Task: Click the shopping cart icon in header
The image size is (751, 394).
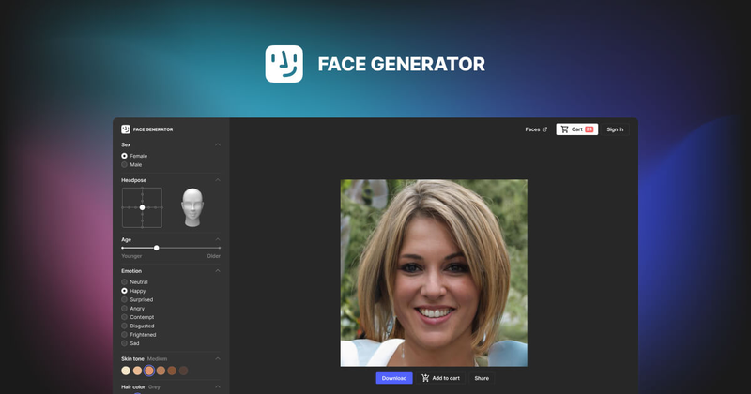Action: (564, 129)
